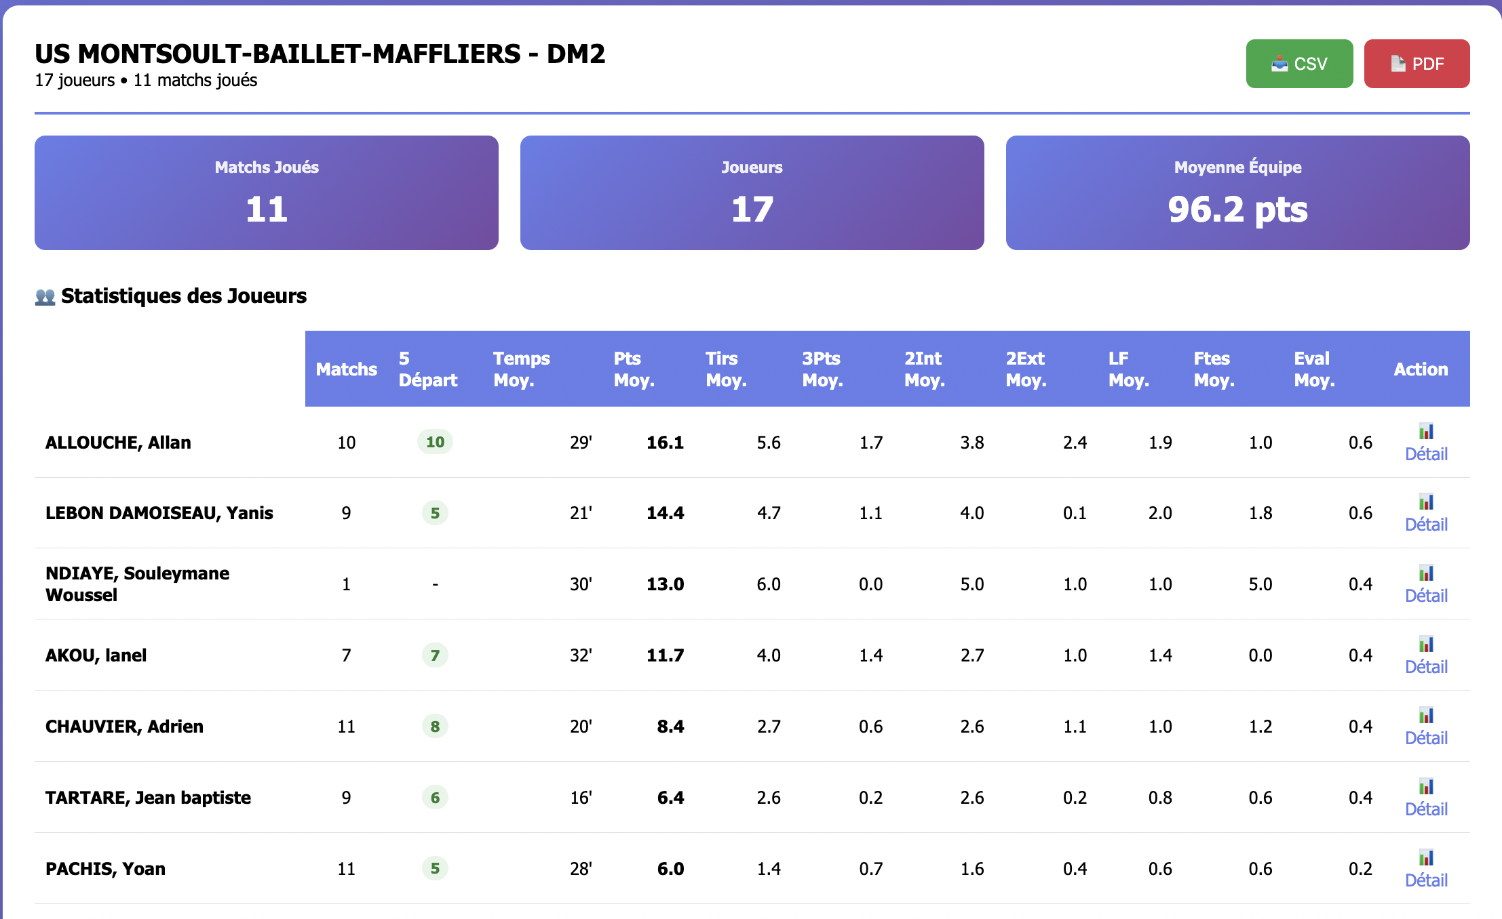Click the 3Pts Moy. column header
This screenshot has height=919, width=1502.
point(822,369)
